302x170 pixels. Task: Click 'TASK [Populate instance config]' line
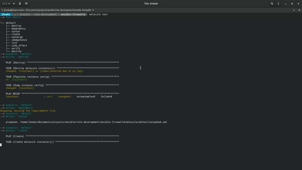[62, 76]
